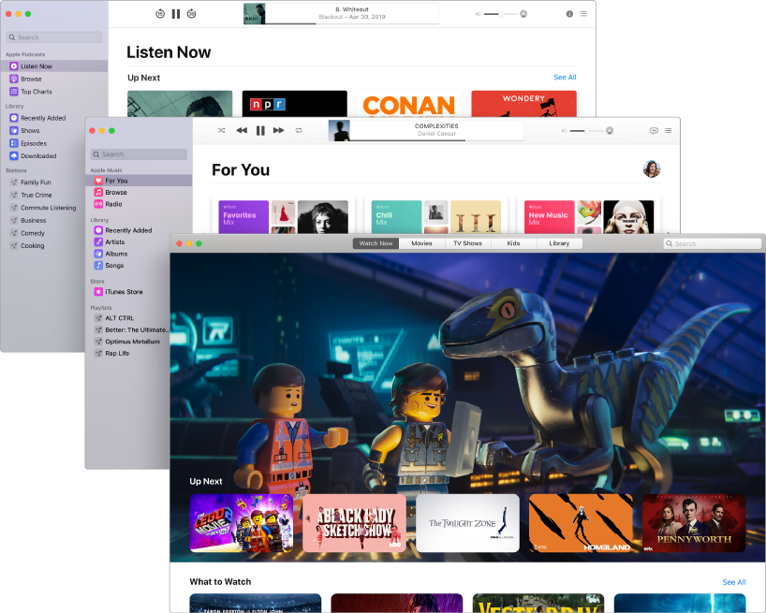Viewport: 766px width, 613px height.
Task: Switch to the Movies tab in TV
Action: pos(421,243)
